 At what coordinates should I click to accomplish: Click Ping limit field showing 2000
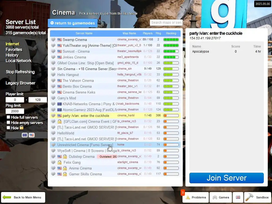15,111
